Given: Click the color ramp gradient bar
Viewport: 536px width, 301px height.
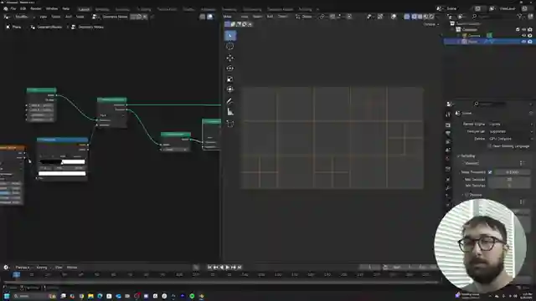Looking at the screenshot, I should [62, 161].
